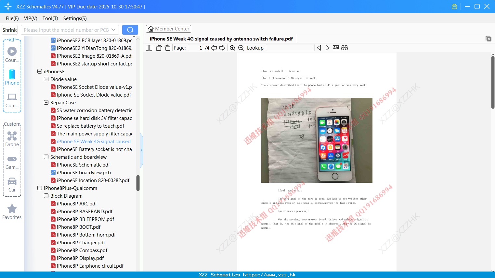Screen dimensions: 495x278
Task: Click the Lookup text field
Action: tap(290, 48)
